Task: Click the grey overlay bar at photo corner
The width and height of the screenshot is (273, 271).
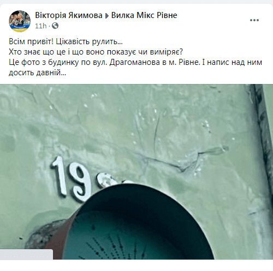Action: pos(26,255)
